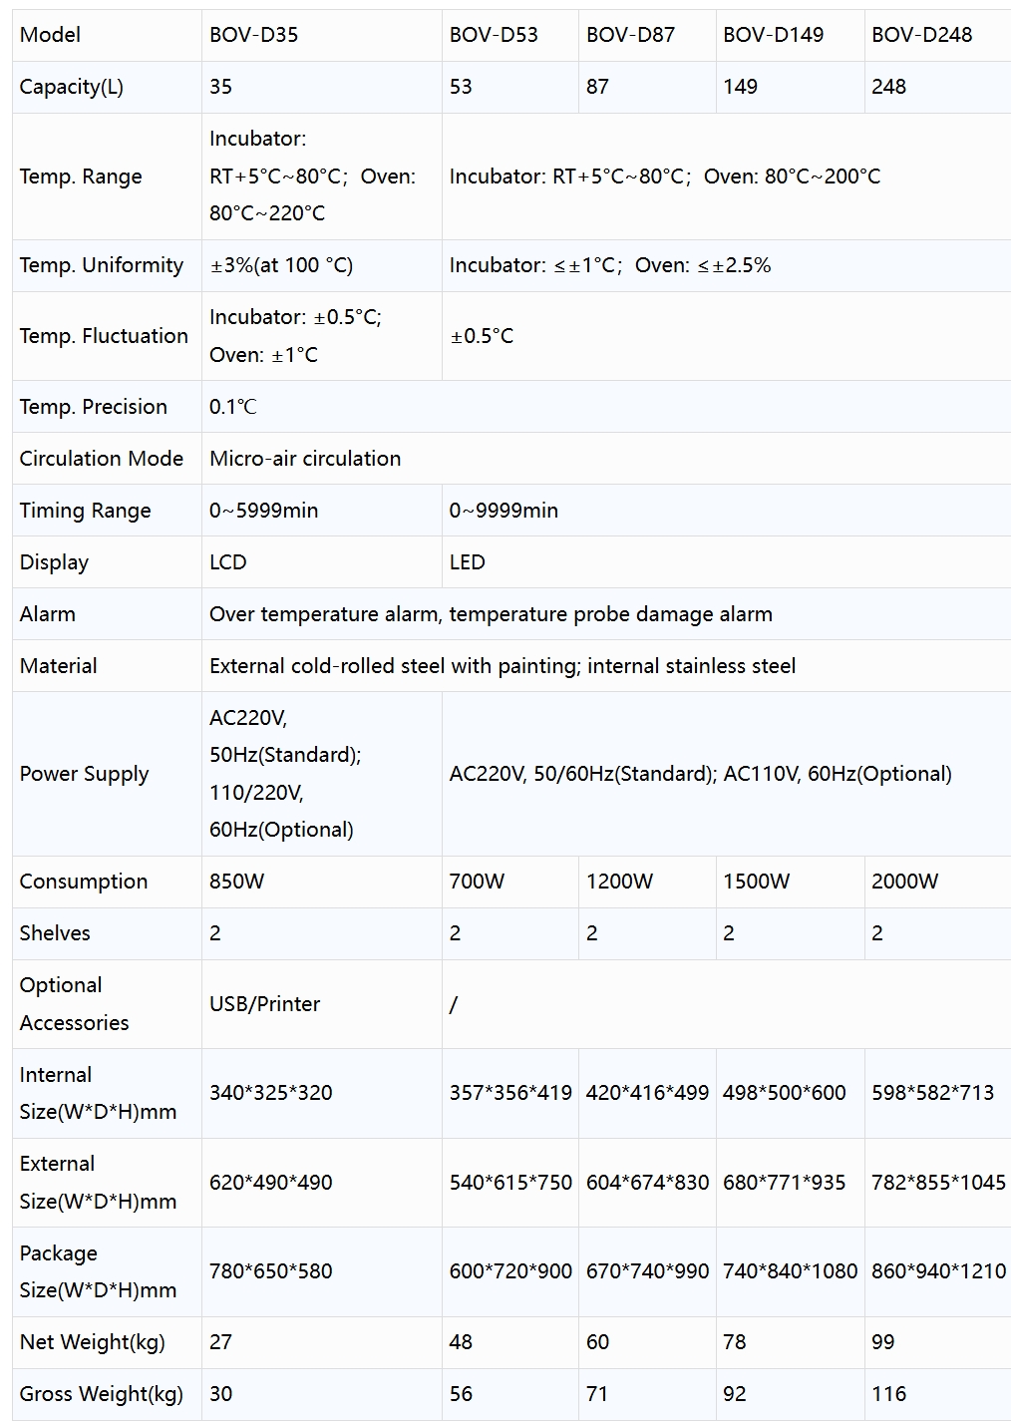Select external size 620*490*490
Viewport: 1011px width, 1422px height.
click(271, 1183)
